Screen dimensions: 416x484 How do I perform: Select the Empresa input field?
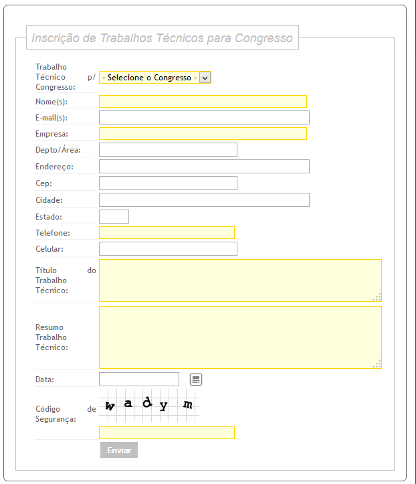pos(203,134)
